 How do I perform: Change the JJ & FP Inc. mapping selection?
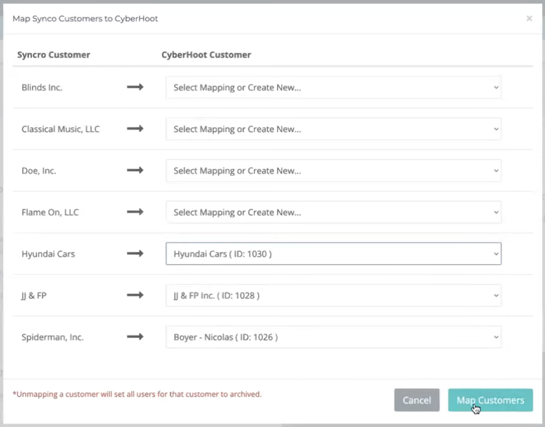pos(333,295)
